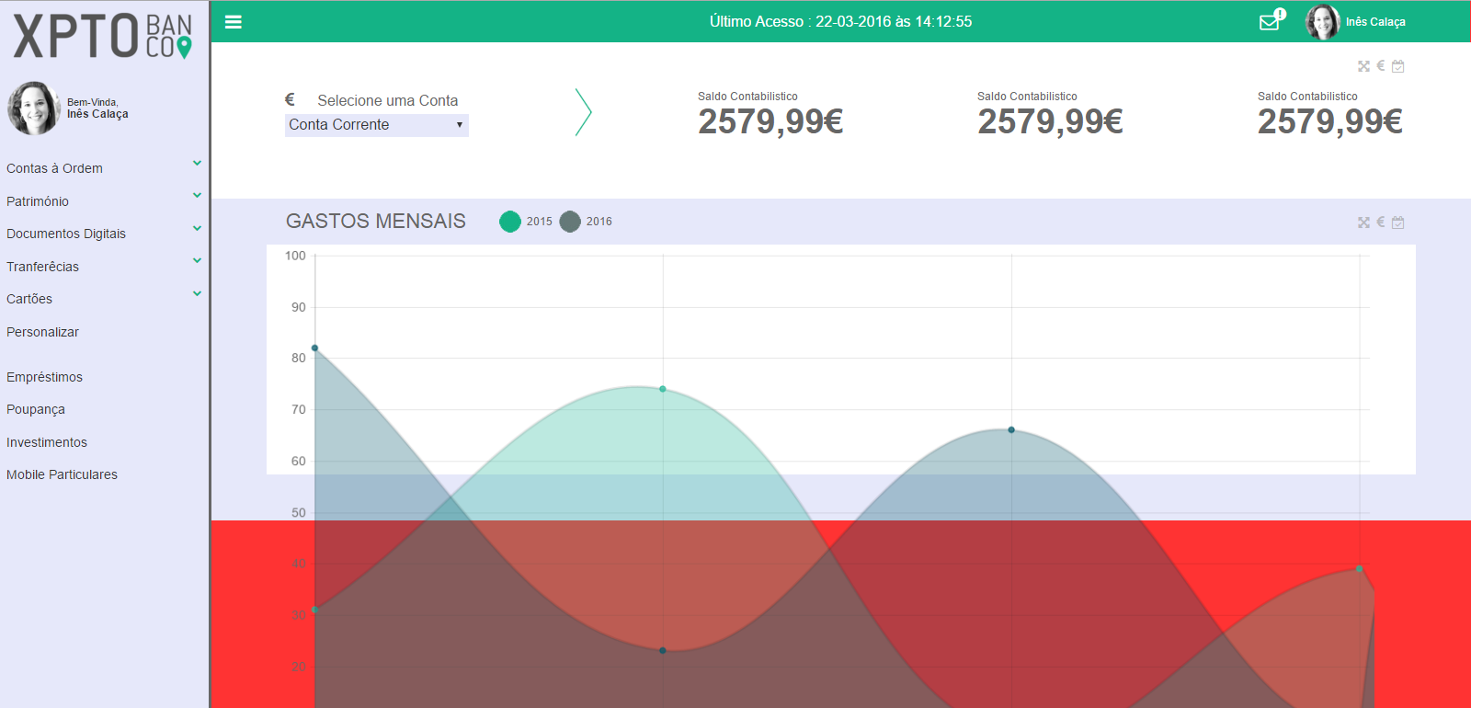Click the 2015 data point at value 74
The width and height of the screenshot is (1471, 708).
point(663,389)
